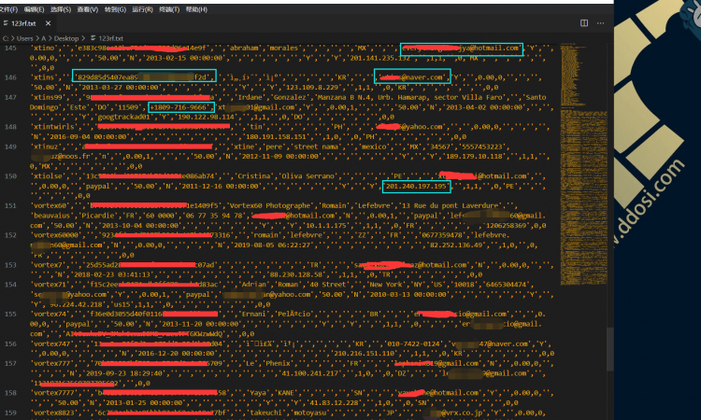Select line number 158 in the gutter
This screenshot has width=701, height=420.
[x=10, y=393]
